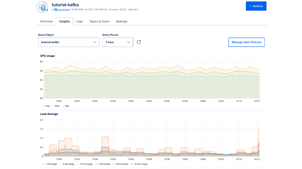
Task: Click the Select Period label
Action: (110, 35)
